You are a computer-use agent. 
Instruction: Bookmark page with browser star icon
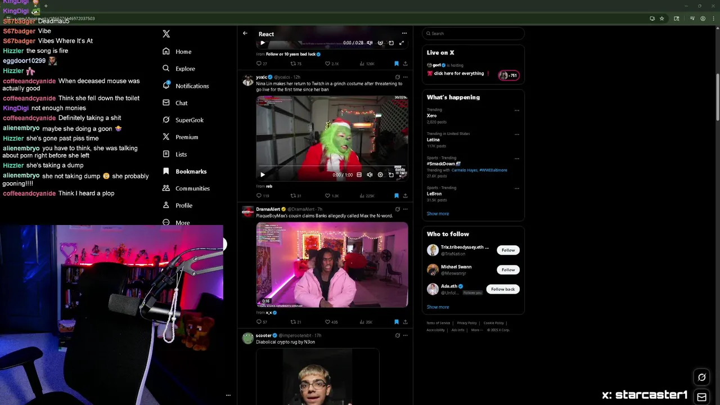(x=662, y=19)
